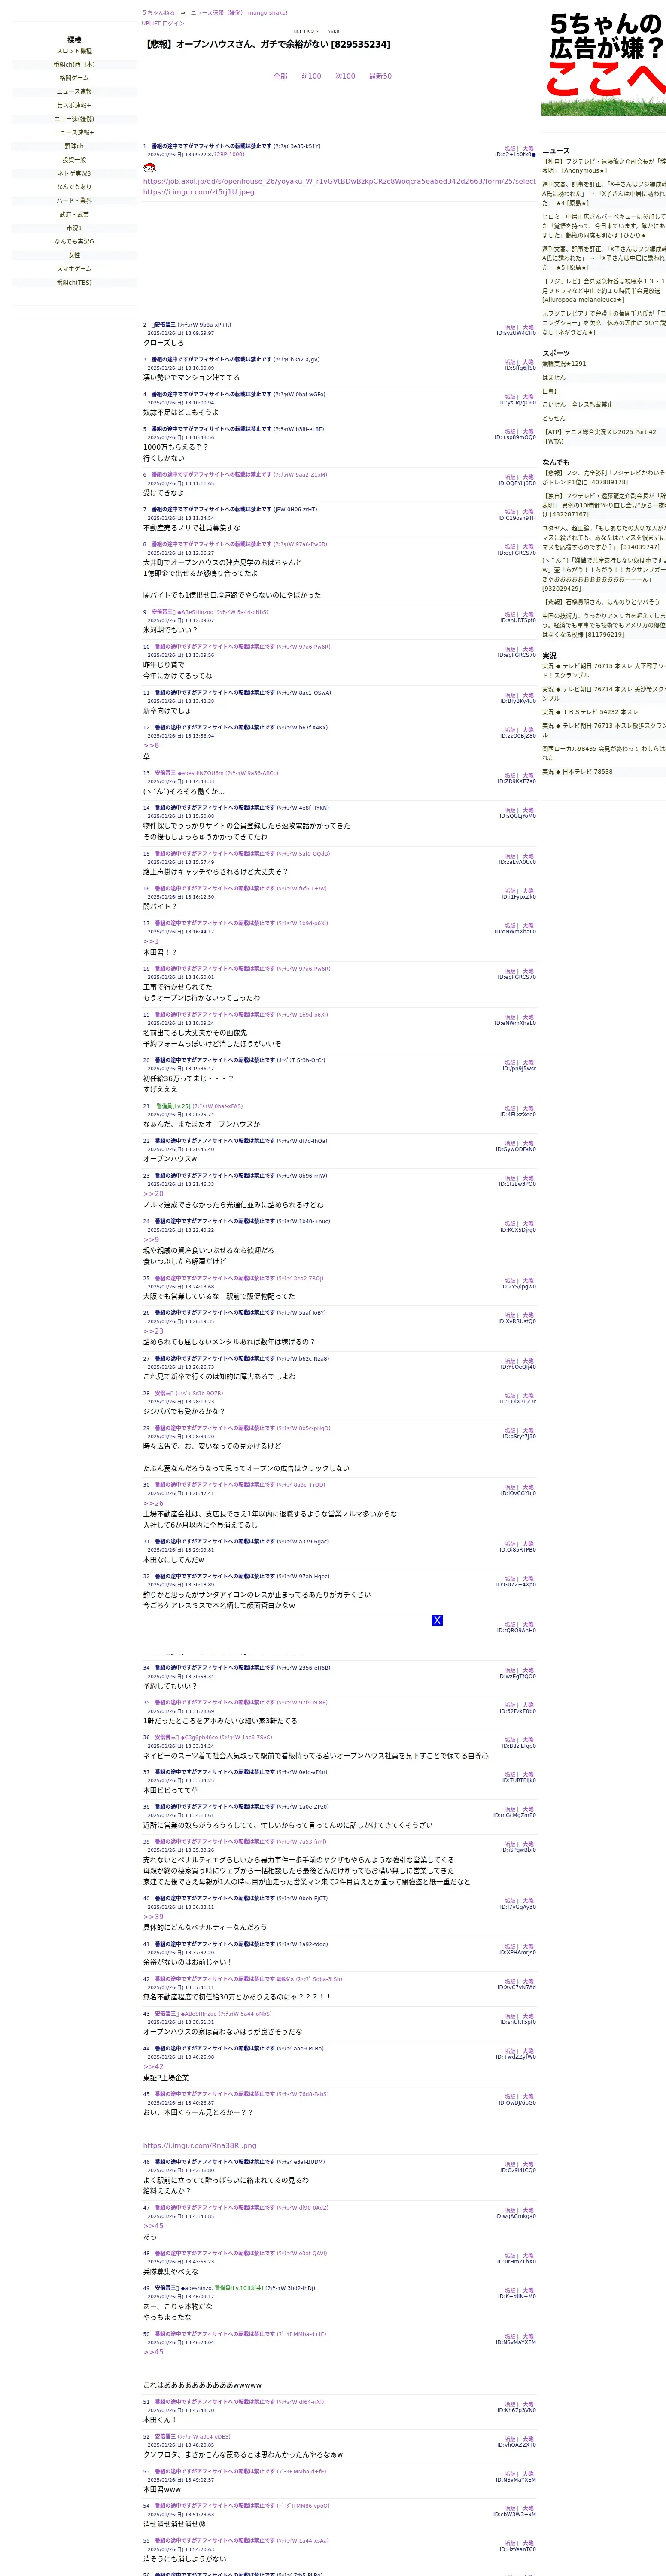Open the job.axol.jp openhouse URL in post 1
Screen dimensions: 666x2576
click(x=339, y=182)
